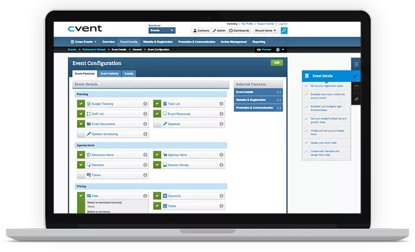
Task: Click the calendar icon in right sidebar
Action: tap(356, 88)
